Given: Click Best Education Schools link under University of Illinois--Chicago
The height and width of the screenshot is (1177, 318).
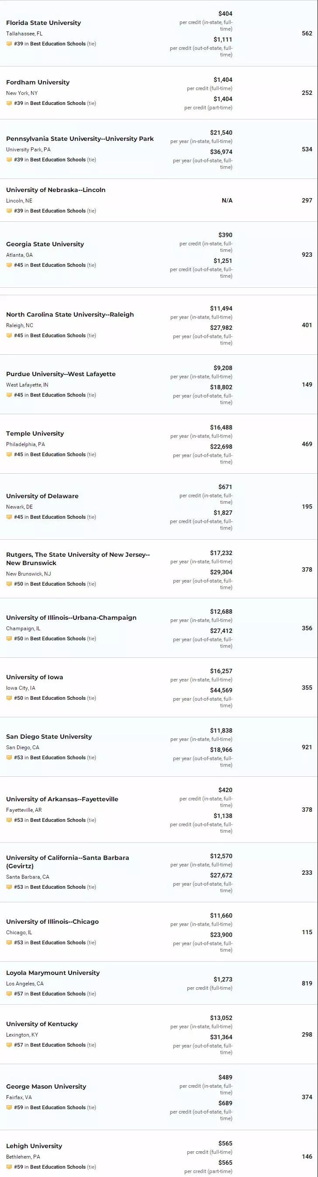Looking at the screenshot, I should pyautogui.click(x=58, y=943).
